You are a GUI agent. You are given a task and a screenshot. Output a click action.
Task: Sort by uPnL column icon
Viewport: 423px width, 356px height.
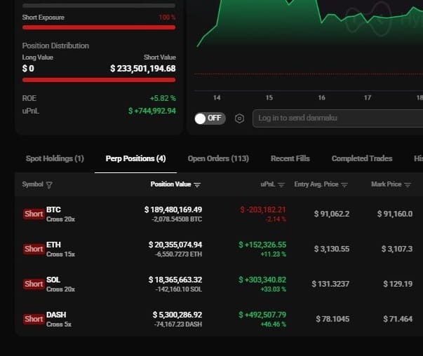click(x=281, y=185)
